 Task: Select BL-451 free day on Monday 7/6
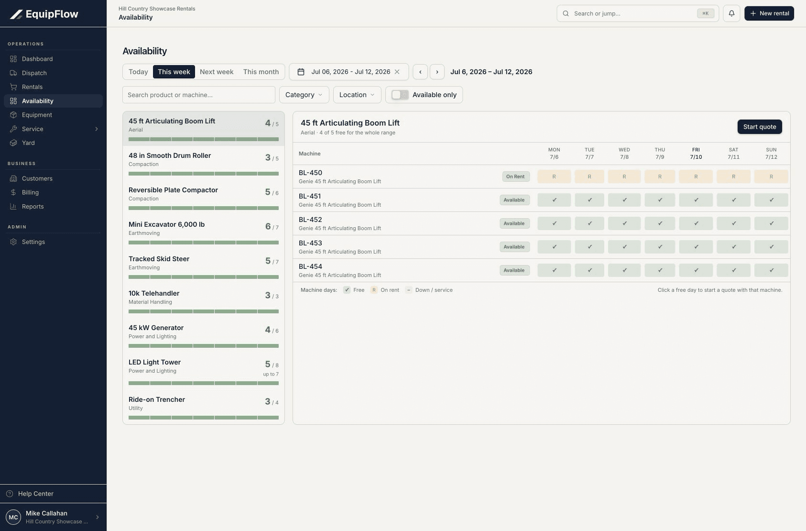pyautogui.click(x=554, y=200)
